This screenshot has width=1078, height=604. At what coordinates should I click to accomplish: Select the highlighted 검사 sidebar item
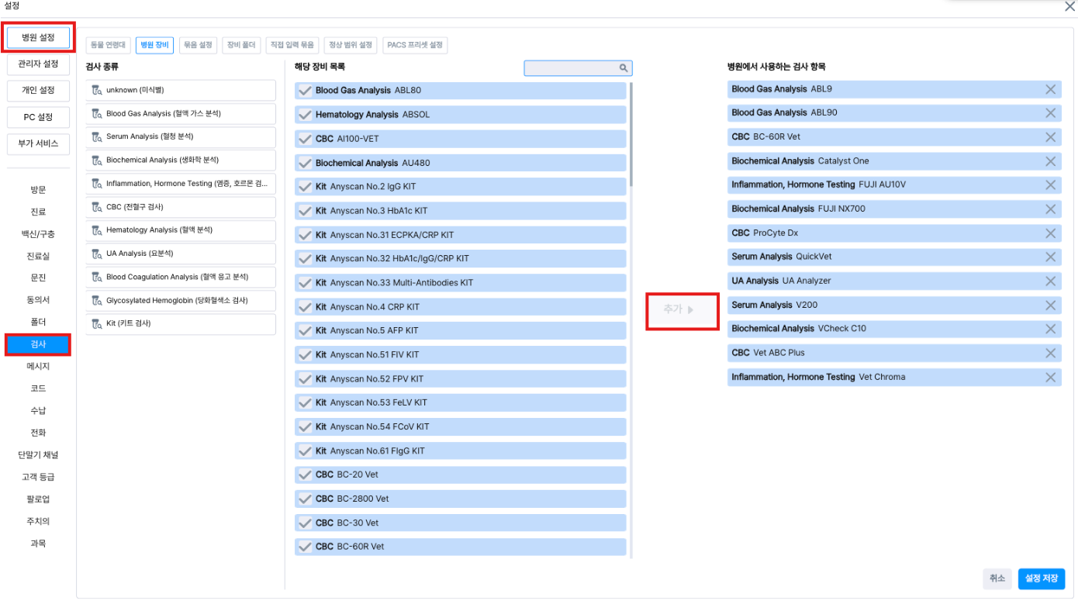tap(38, 344)
